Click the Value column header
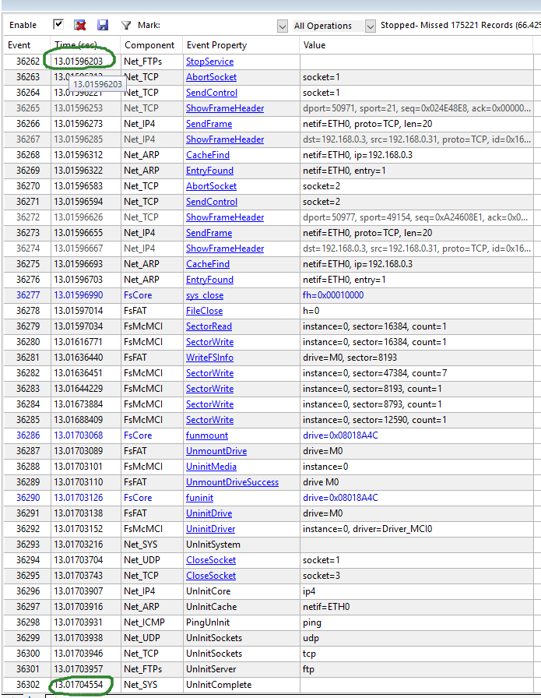The height and width of the screenshot is (698, 541). [x=314, y=45]
